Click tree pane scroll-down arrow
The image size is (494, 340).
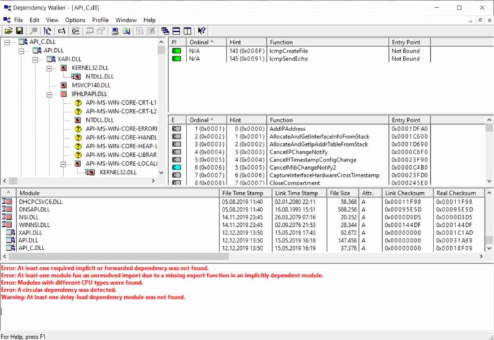point(161,172)
